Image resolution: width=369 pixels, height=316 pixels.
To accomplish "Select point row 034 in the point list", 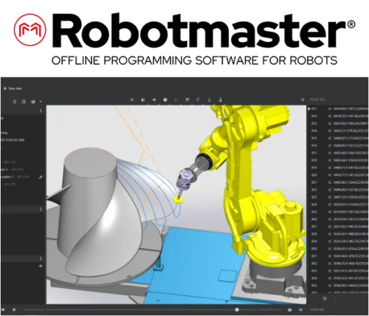I will tap(339, 278).
